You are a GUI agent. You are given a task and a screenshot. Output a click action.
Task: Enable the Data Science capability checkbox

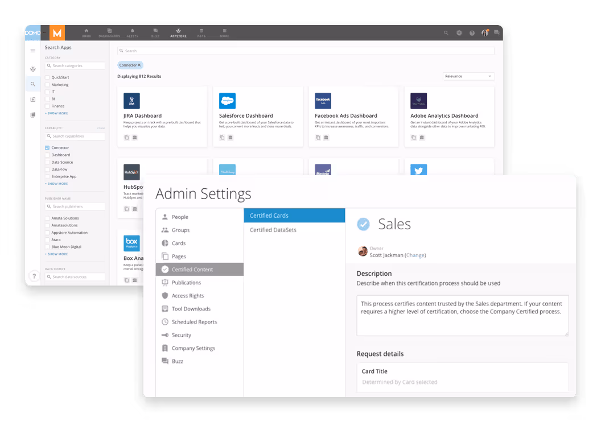point(47,162)
